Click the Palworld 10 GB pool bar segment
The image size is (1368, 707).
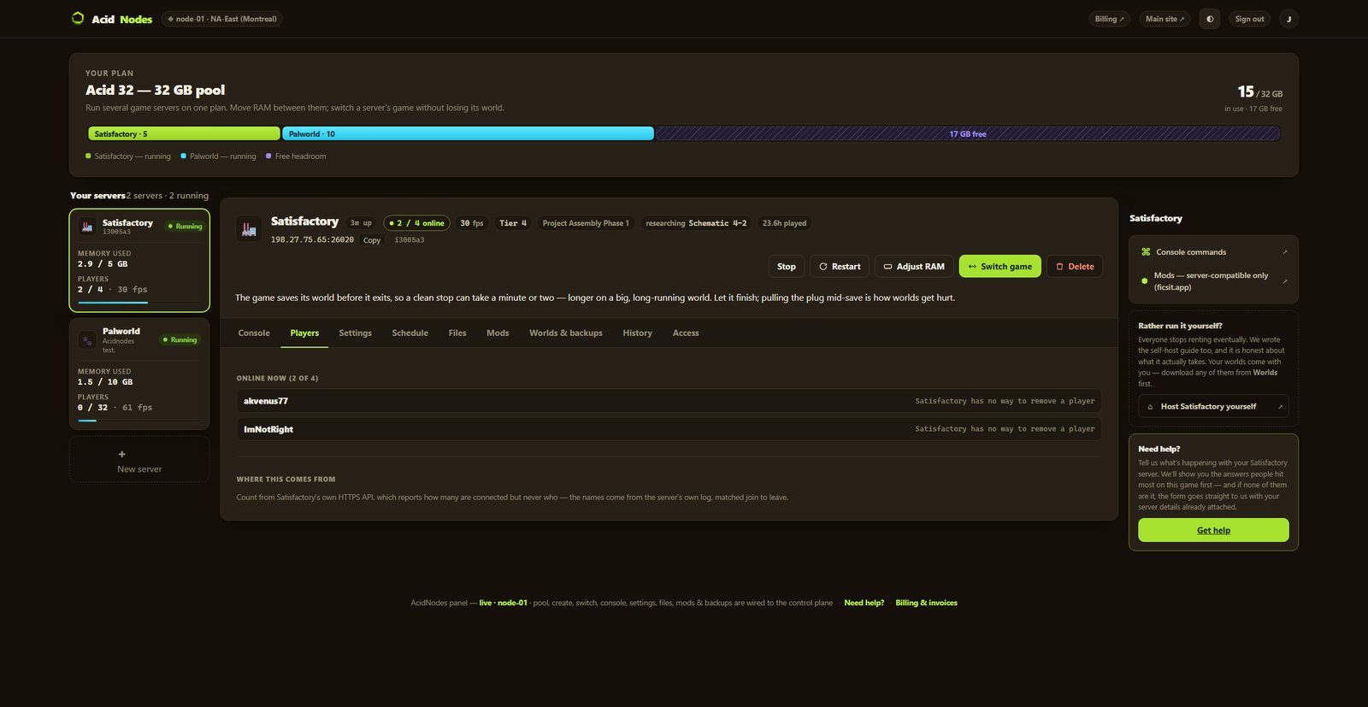(x=469, y=134)
